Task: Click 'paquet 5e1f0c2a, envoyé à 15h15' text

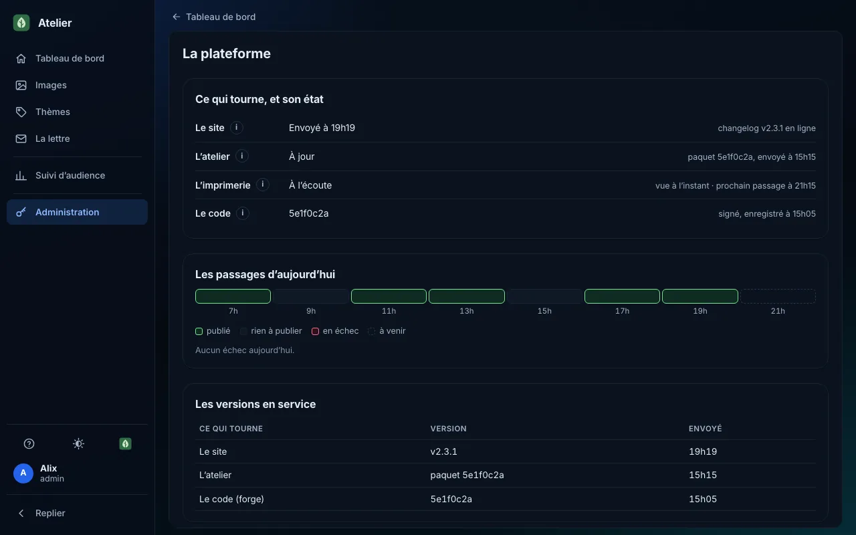Action: (x=752, y=157)
